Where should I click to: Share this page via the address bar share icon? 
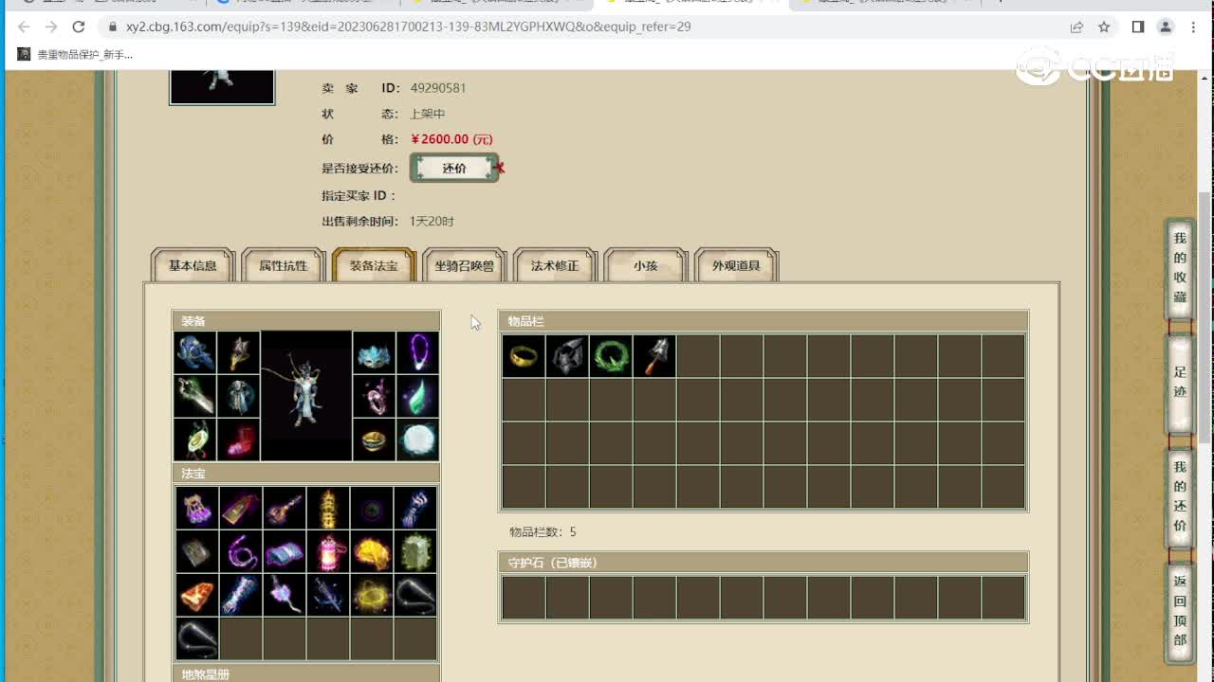pos(1076,27)
